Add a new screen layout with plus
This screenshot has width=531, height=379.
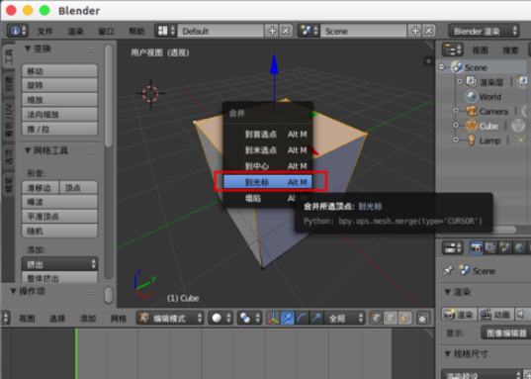tap(272, 31)
